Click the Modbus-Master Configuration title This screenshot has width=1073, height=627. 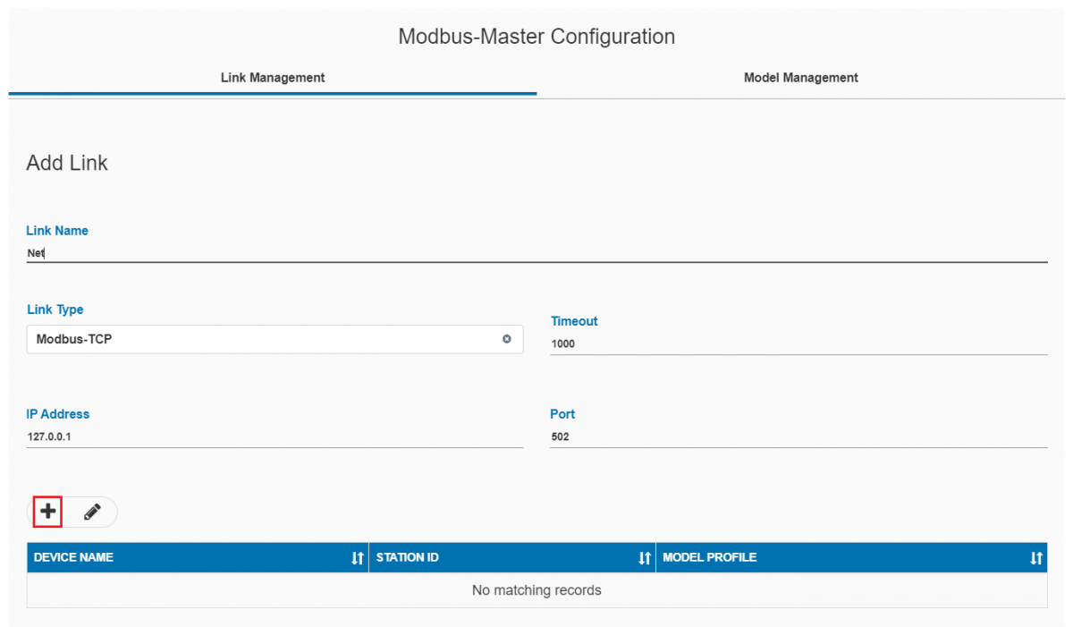pos(536,37)
